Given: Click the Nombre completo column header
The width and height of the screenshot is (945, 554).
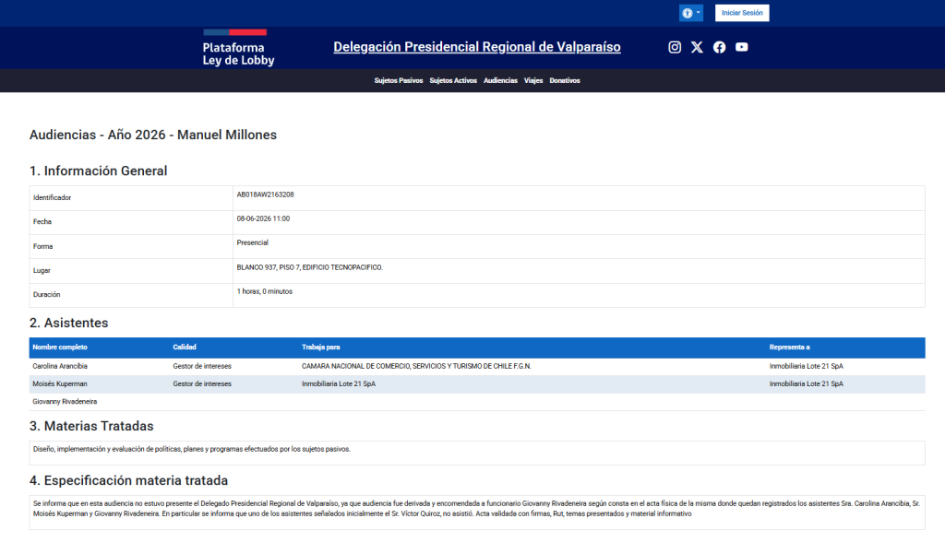Looking at the screenshot, I should point(60,348).
